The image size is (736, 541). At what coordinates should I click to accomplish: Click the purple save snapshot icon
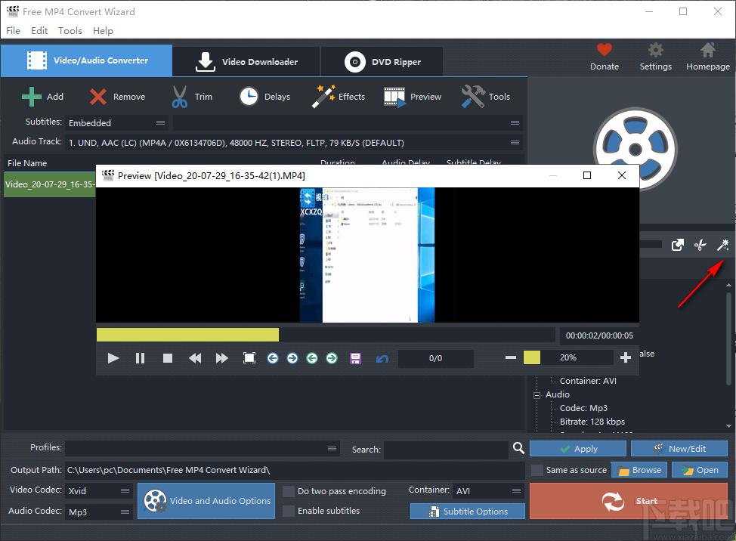[355, 358]
